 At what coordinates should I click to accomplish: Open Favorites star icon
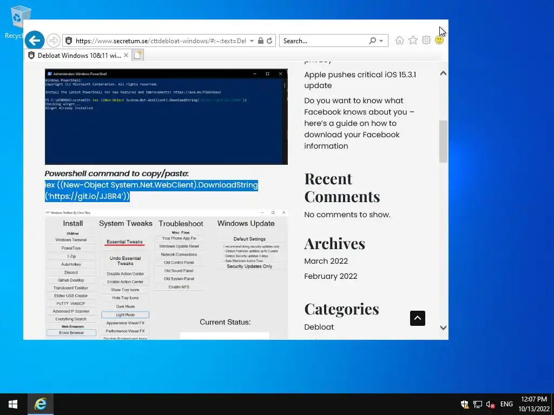(x=413, y=40)
